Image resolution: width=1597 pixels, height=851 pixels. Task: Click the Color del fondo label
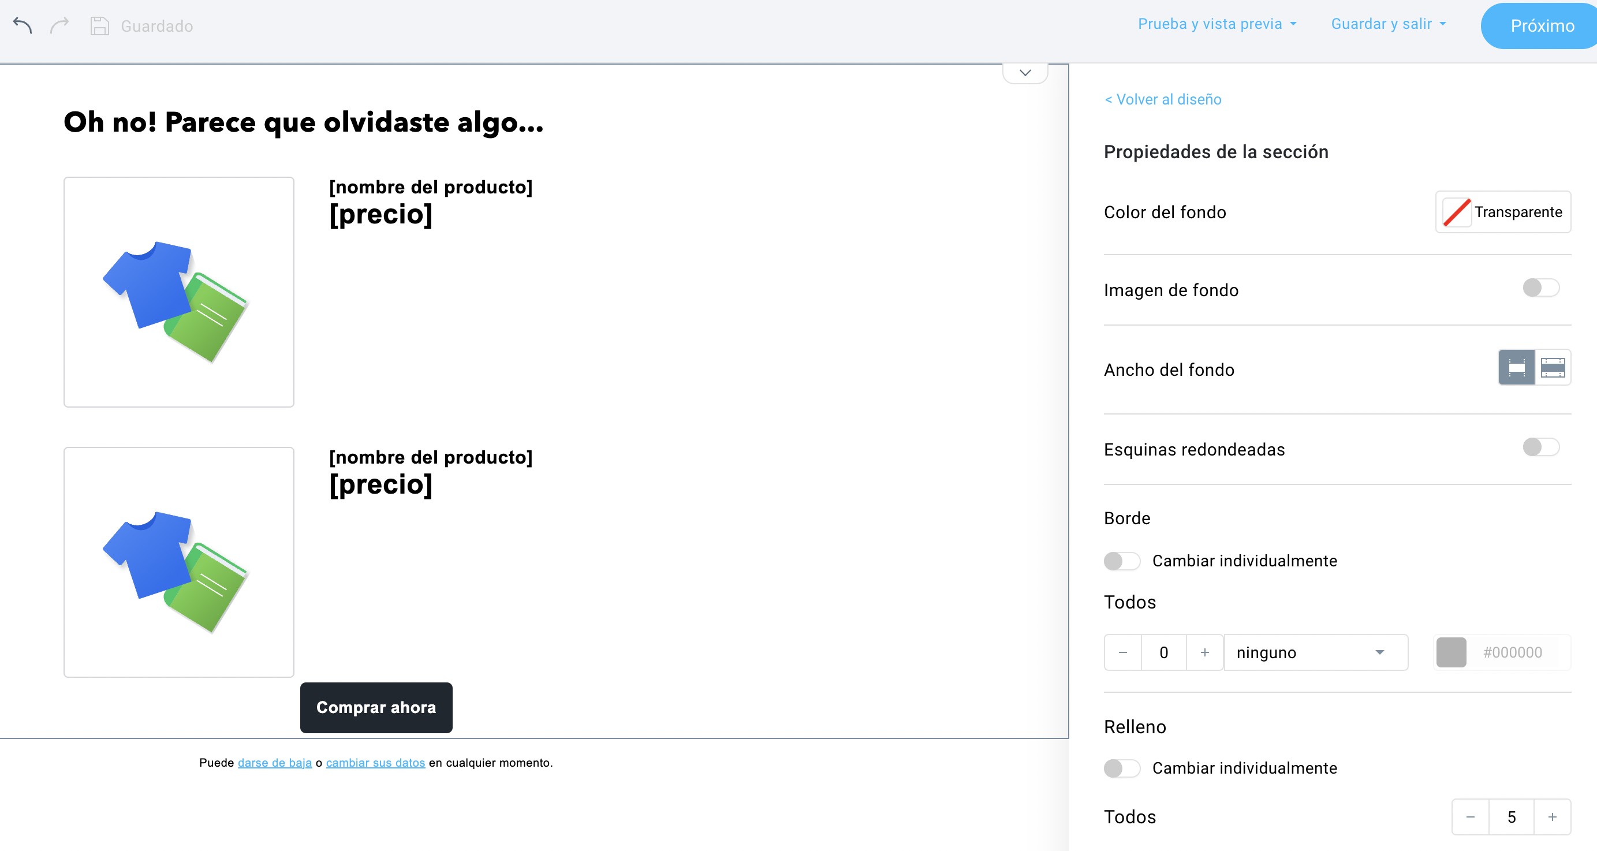coord(1165,212)
